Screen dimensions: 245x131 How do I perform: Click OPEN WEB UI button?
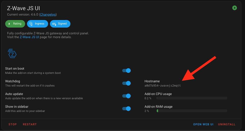203,124
